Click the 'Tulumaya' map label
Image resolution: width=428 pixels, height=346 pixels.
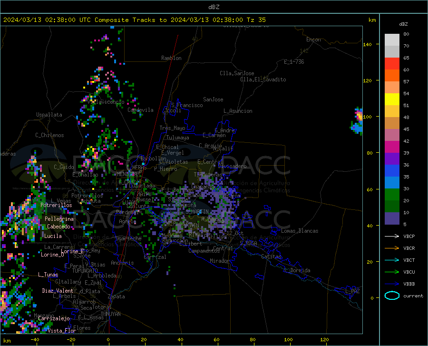pos(178,138)
